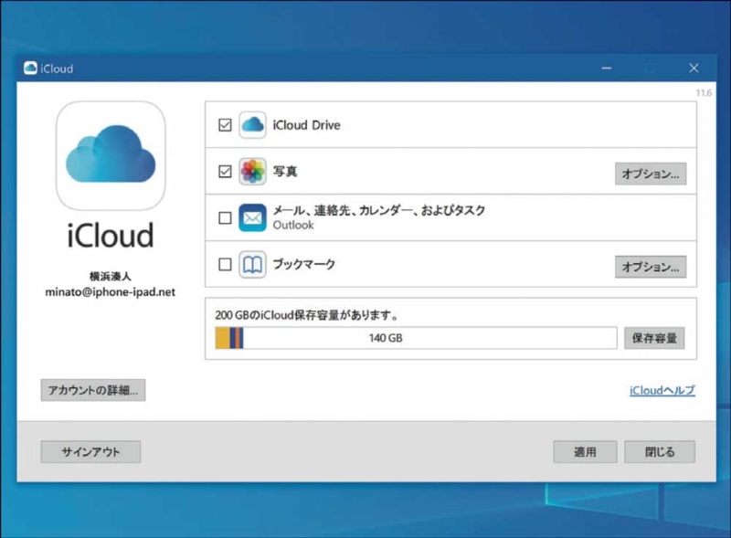
Task: Click the large iCloud logo image
Action: 111,155
